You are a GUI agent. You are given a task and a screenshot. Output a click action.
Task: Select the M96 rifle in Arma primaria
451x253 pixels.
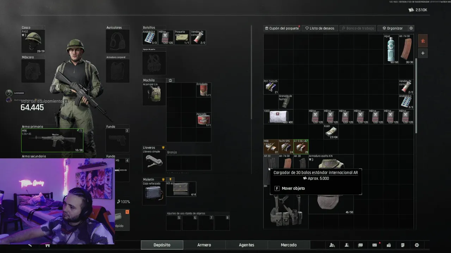point(52,140)
